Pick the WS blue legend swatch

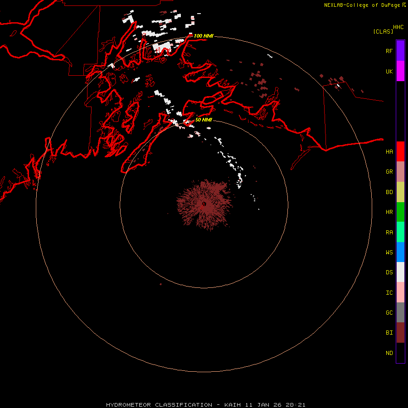tap(400, 252)
